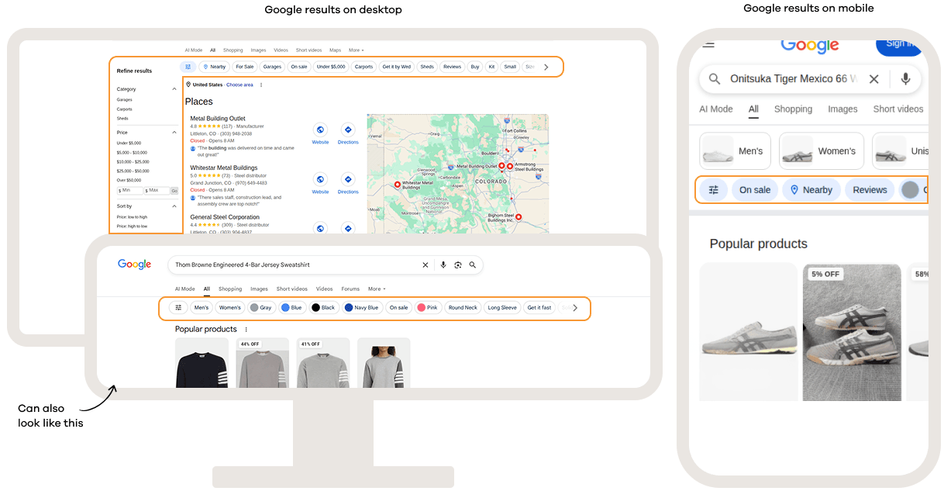This screenshot has width=944, height=491.
Task: Toggle the Get it by Wed chip
Action: 397,67
